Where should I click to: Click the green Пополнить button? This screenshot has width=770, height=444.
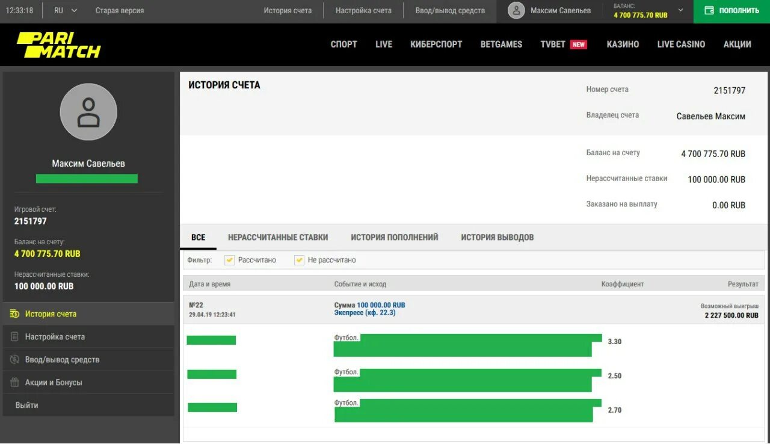731,11
